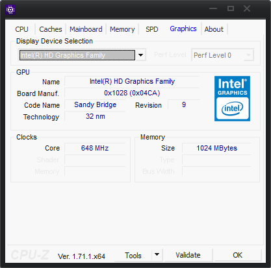Switch to the CPU tab
Viewport: 271px width, 268px height.
(x=21, y=29)
